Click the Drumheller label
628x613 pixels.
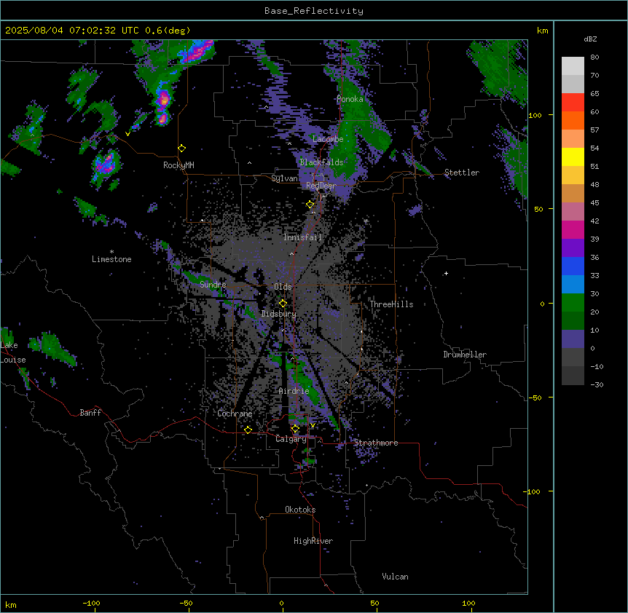pyautogui.click(x=465, y=355)
